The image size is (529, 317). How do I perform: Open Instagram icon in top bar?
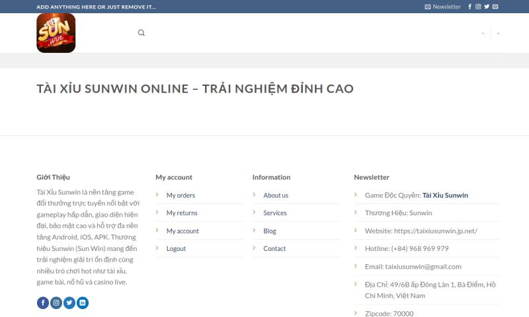click(478, 7)
